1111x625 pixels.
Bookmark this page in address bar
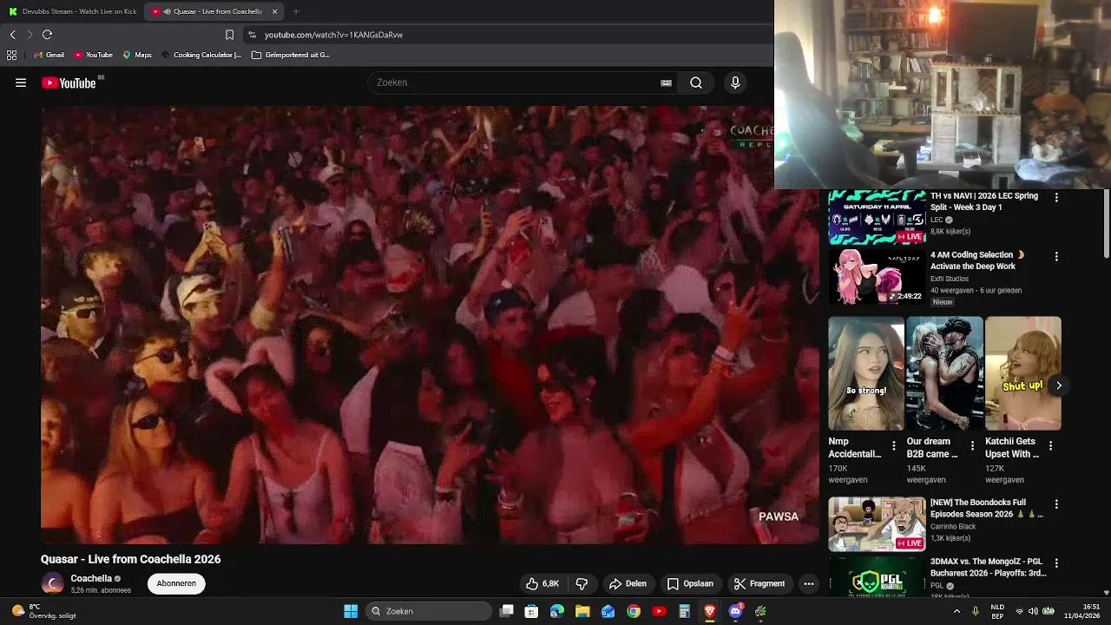pyautogui.click(x=229, y=35)
